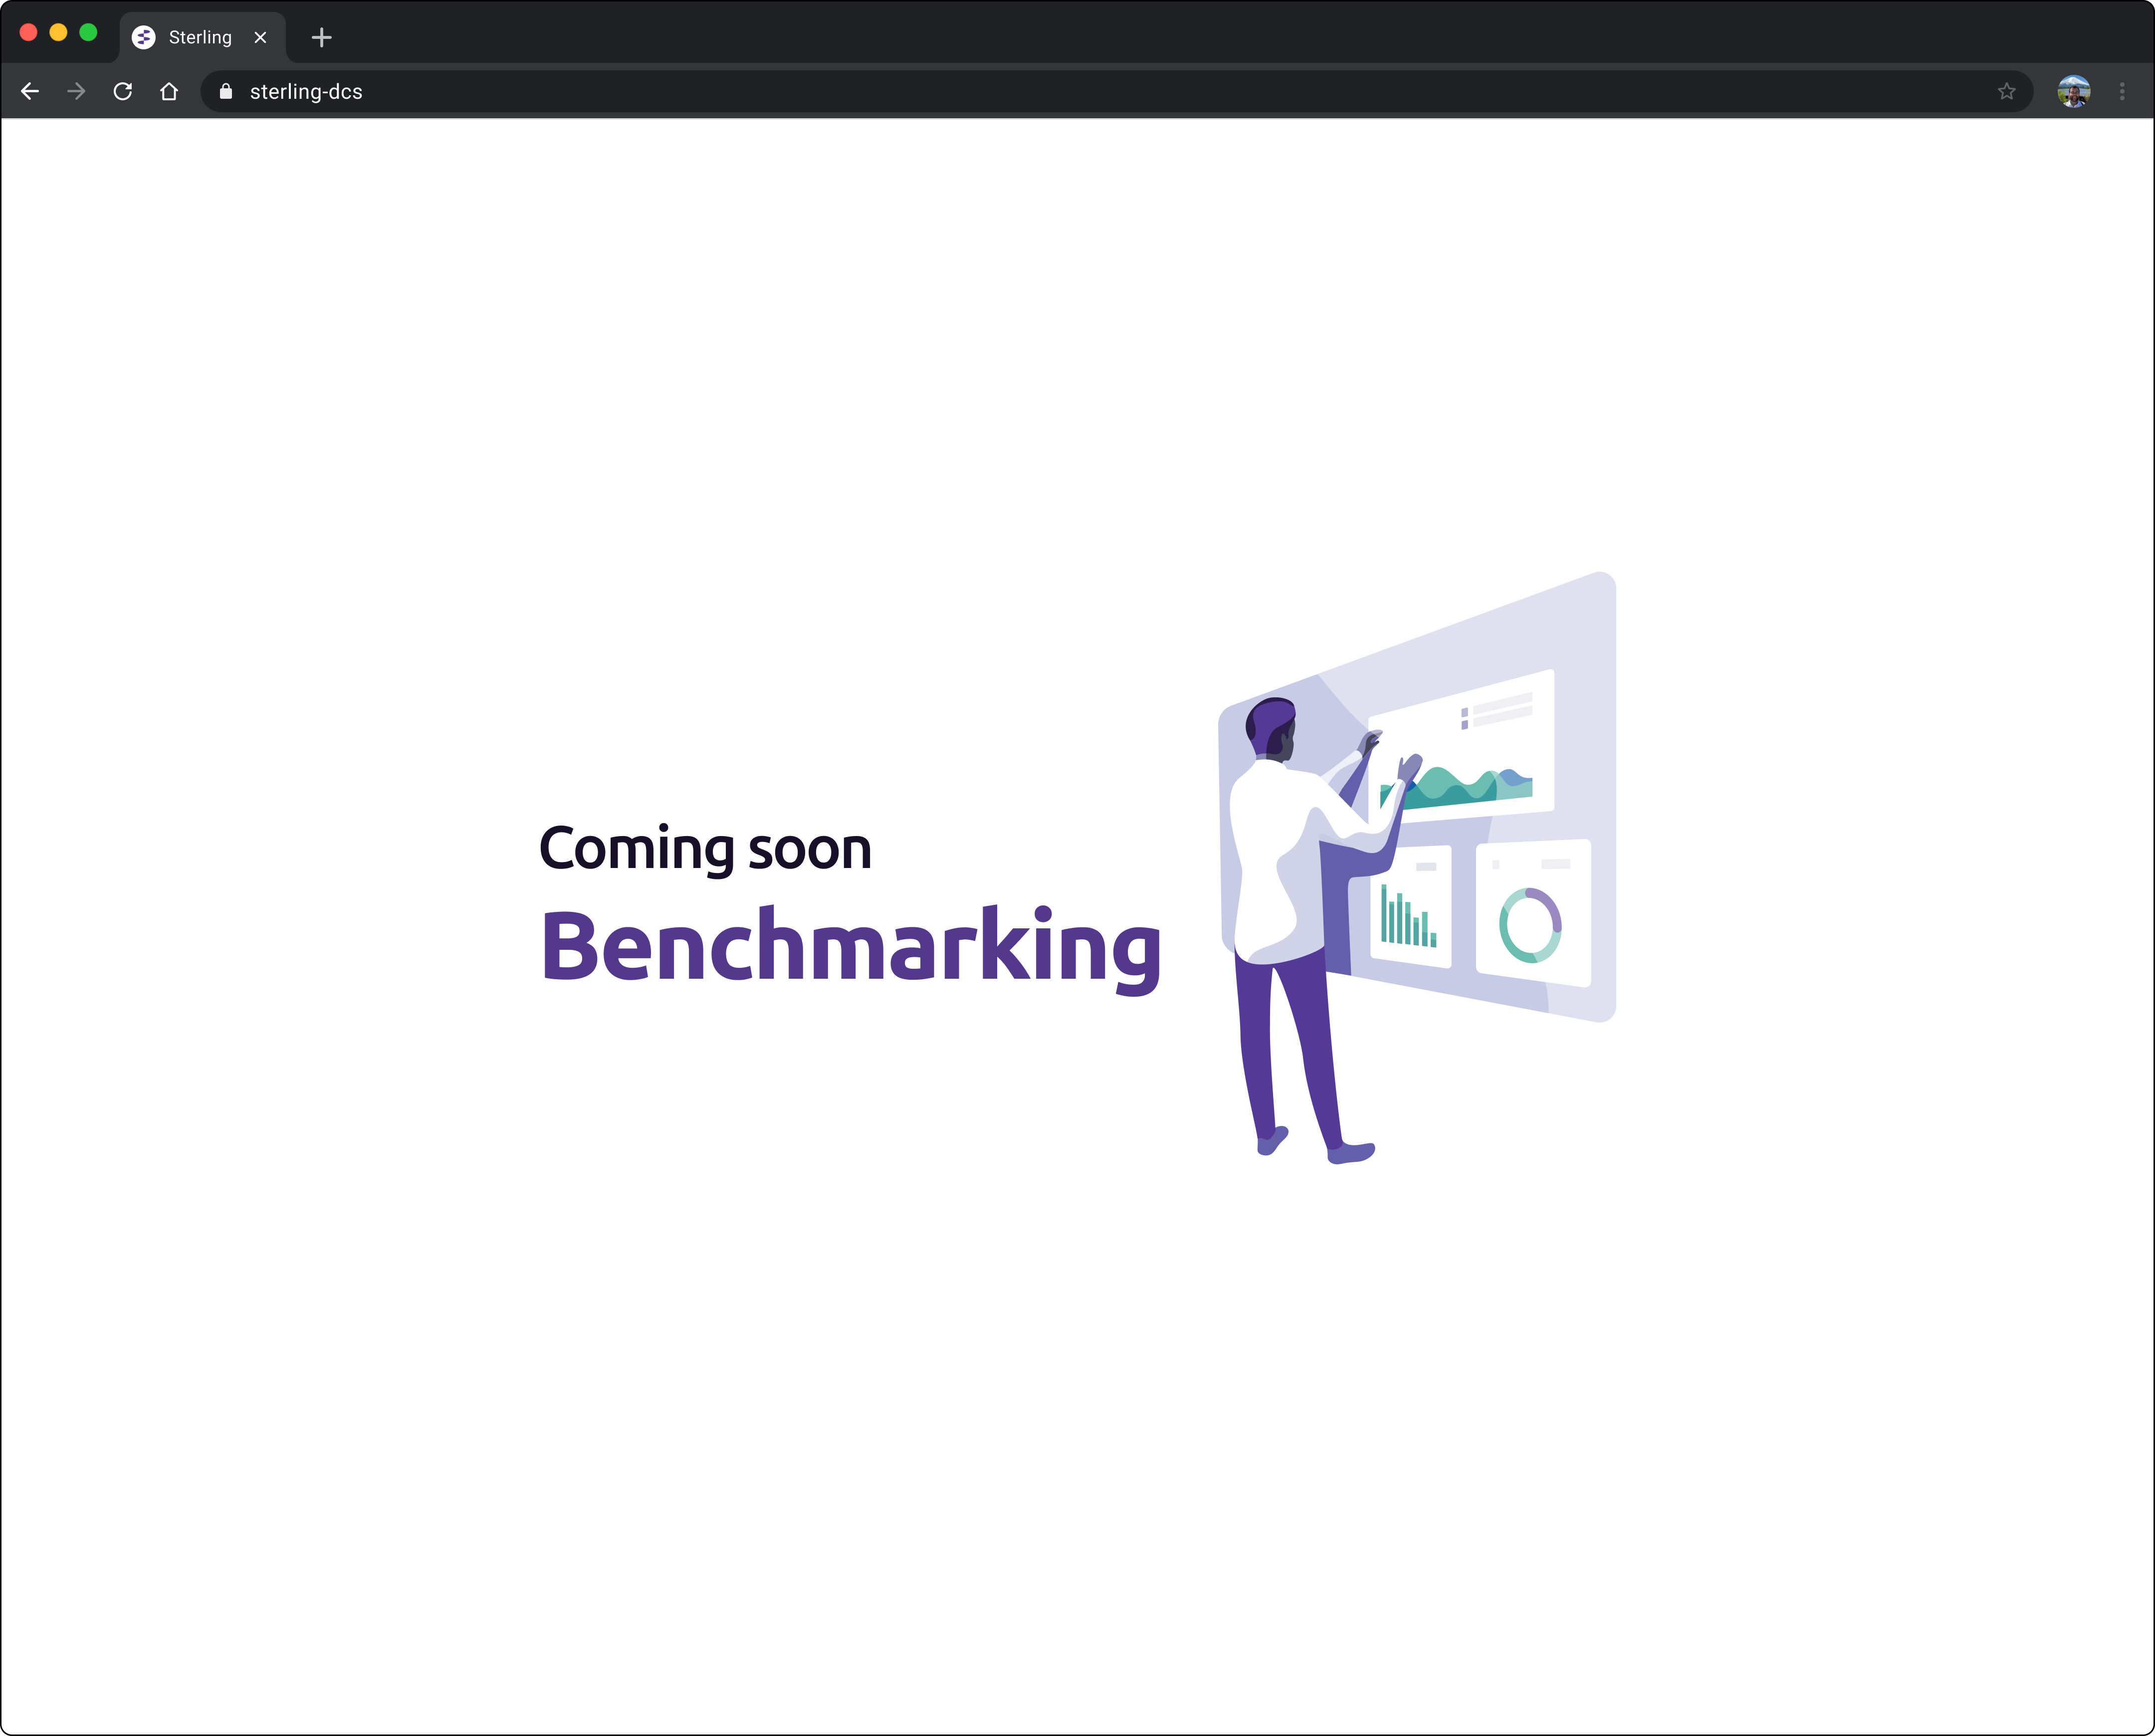This screenshot has width=2155, height=1736.
Task: Minimize the window with the yellow button
Action: click(x=58, y=33)
